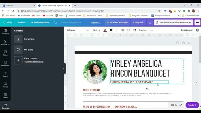The height and width of the screenshot is (113, 201).
Task: Click the design title Simple P...
Action: pos(95,22)
